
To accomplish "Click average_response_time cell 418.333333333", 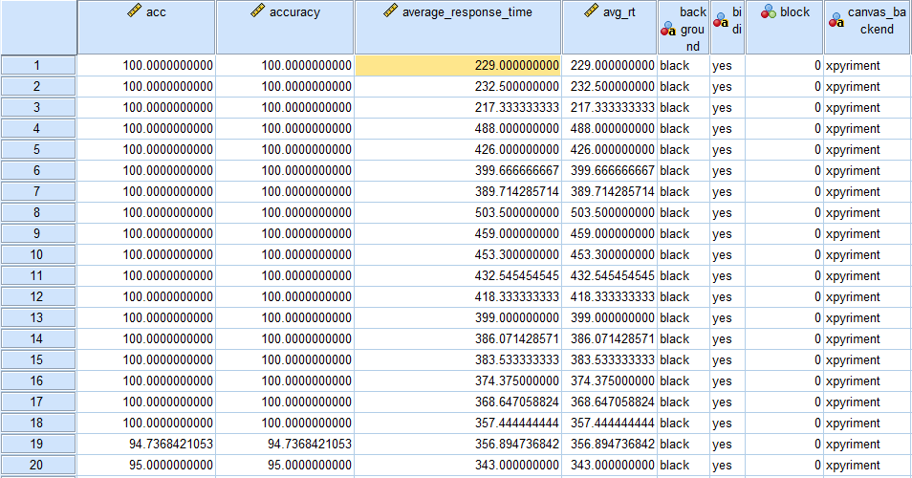I will point(458,296).
